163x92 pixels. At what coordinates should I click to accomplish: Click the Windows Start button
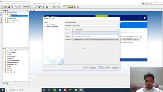(3, 90)
